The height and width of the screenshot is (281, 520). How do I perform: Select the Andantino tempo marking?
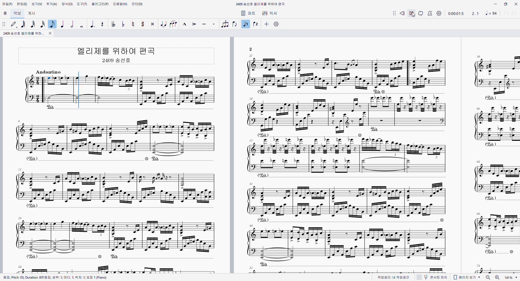48,72
